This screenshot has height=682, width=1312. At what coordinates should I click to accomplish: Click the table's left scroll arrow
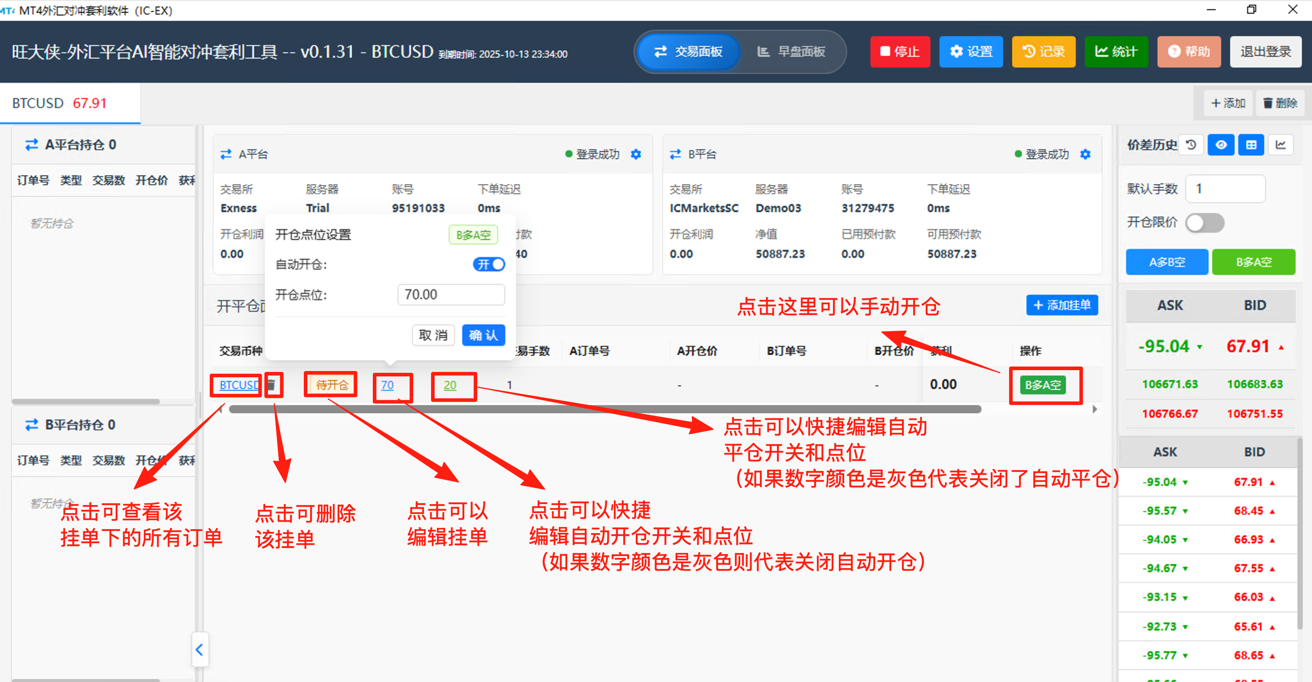click(x=221, y=409)
